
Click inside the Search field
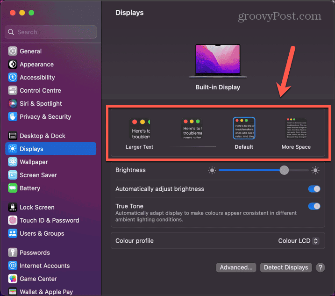(50, 32)
